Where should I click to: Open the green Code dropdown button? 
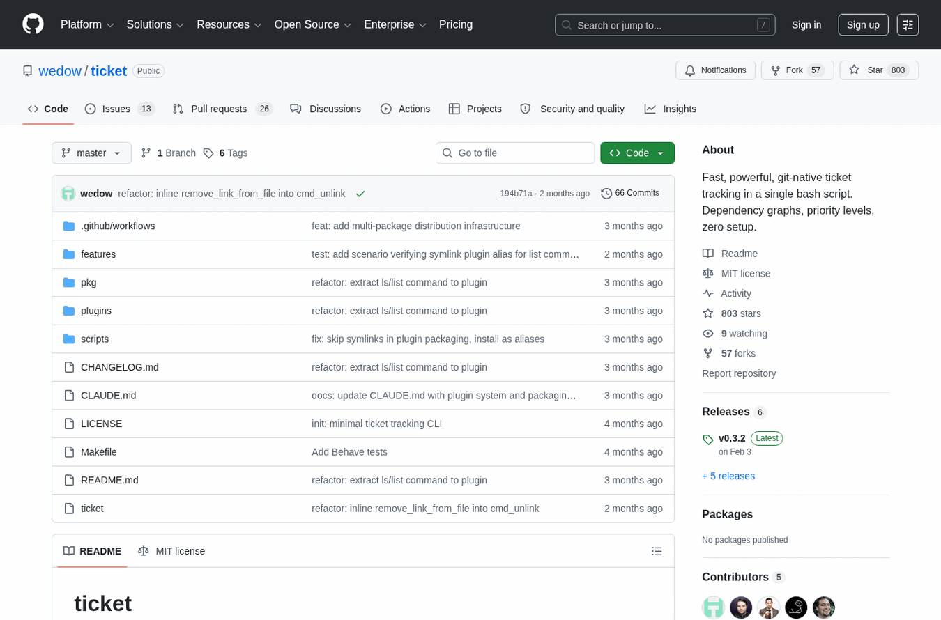pyautogui.click(x=637, y=153)
